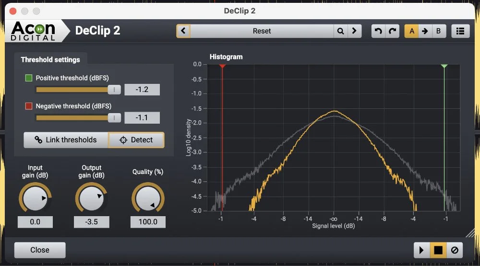This screenshot has width=480, height=266.
Task: Click the green Positive threshold swatch
Action: click(x=29, y=78)
